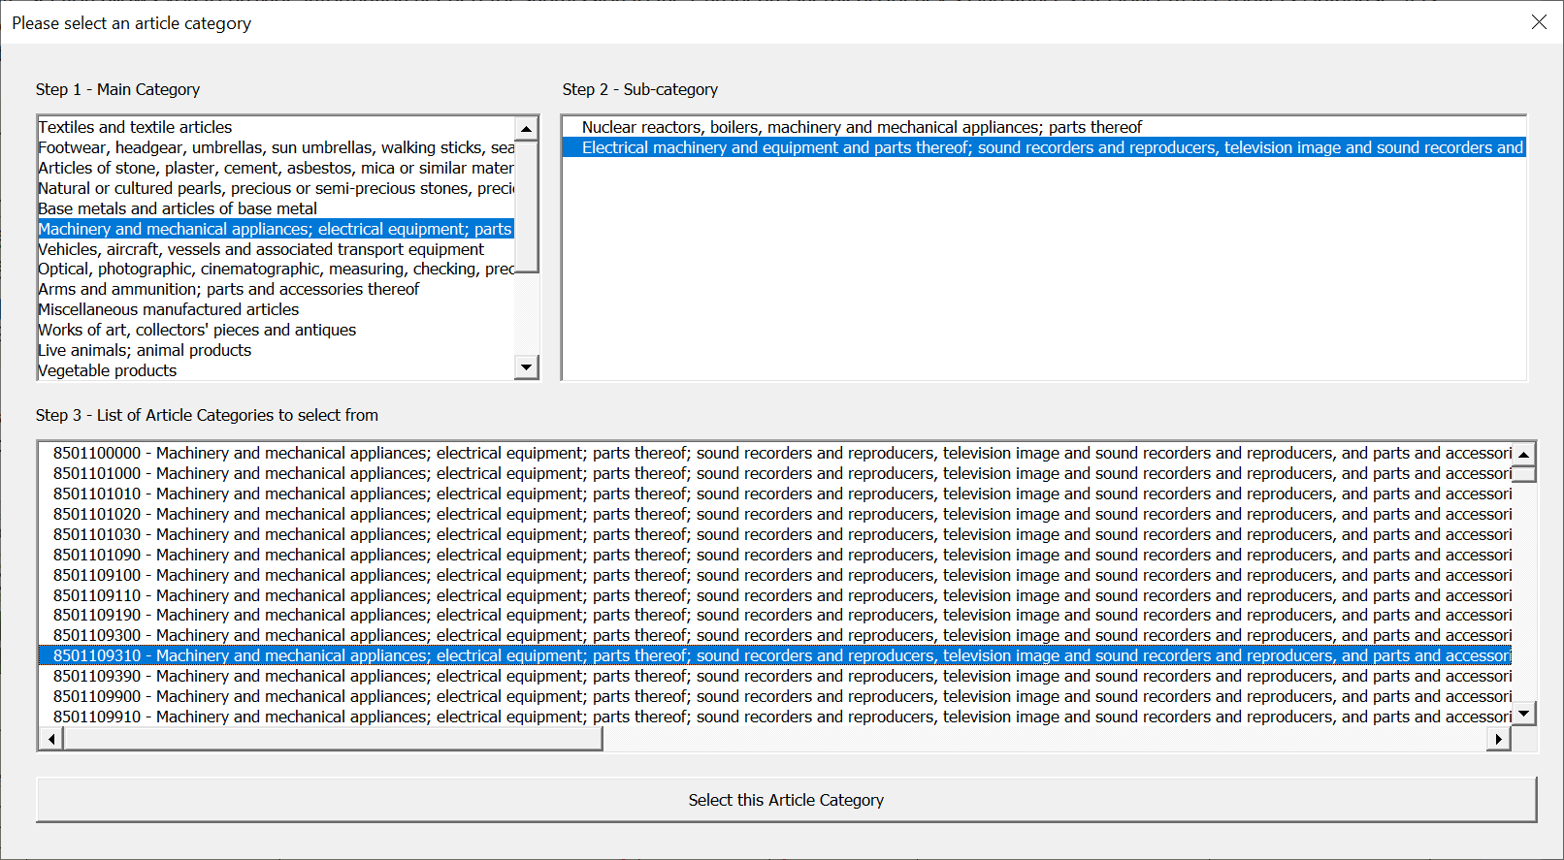Select Textiles and textile articles category
1564x860 pixels.
tap(136, 127)
